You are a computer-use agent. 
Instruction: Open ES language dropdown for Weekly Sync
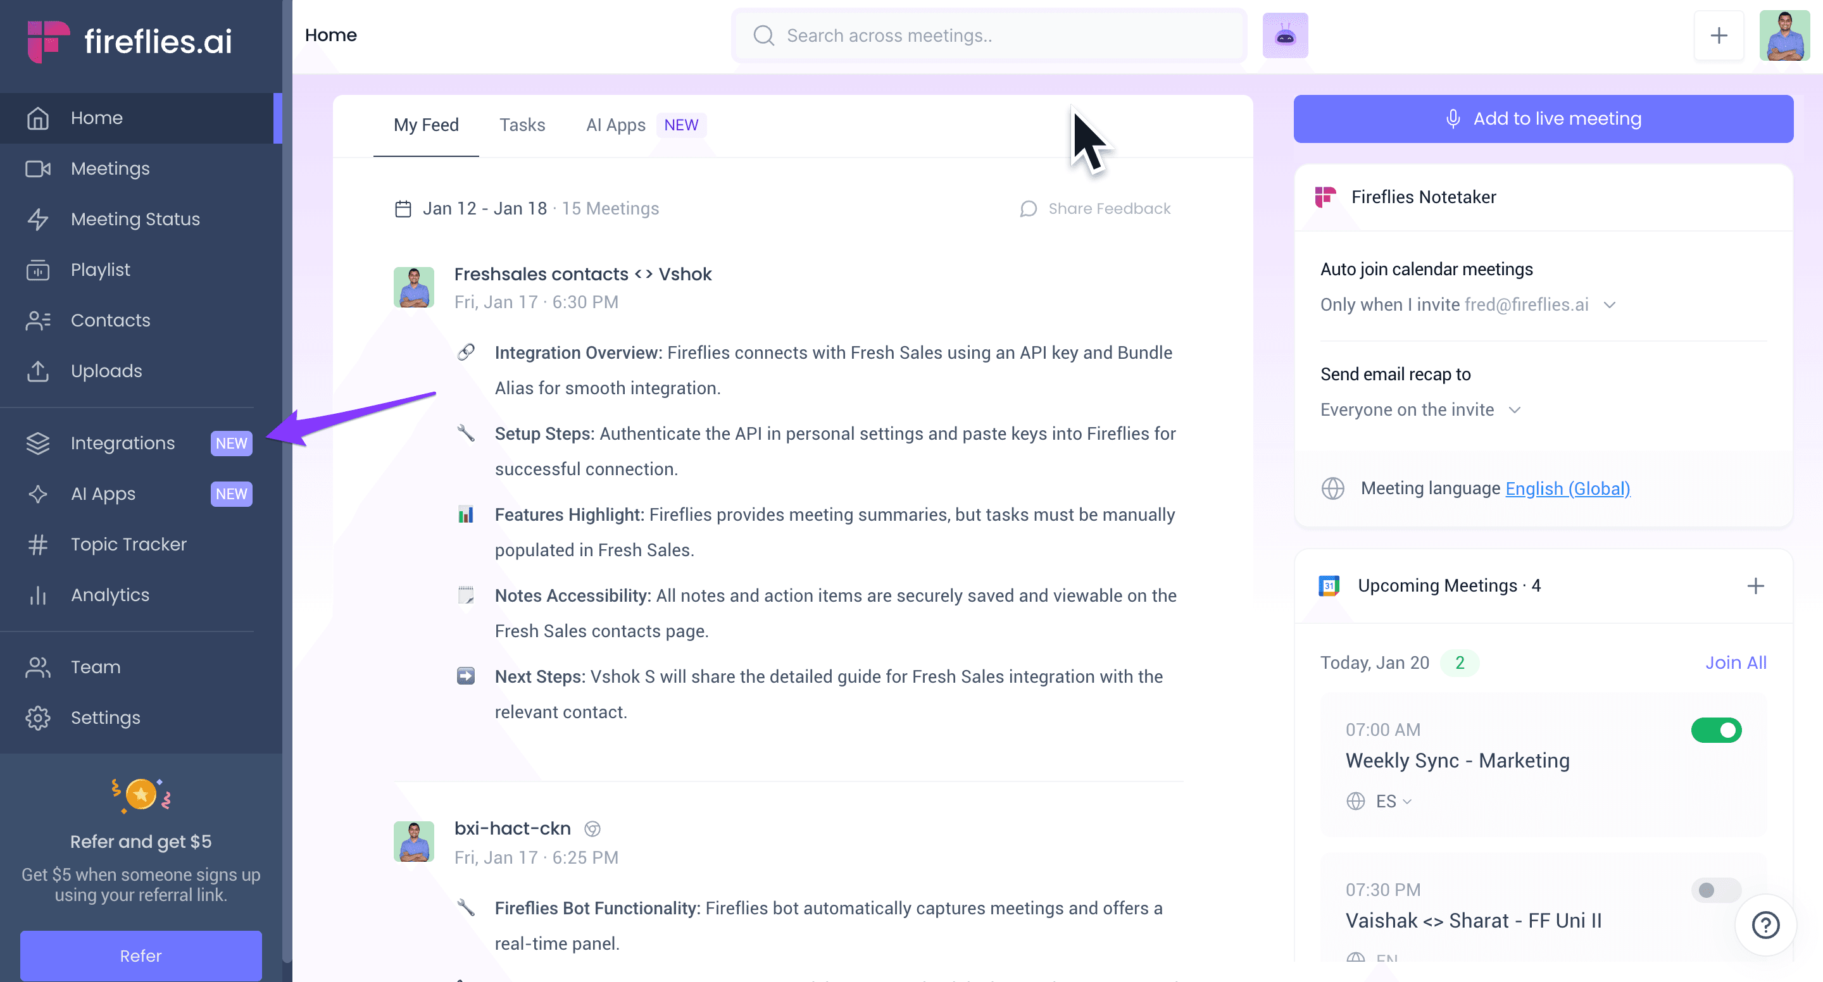[x=1393, y=801]
